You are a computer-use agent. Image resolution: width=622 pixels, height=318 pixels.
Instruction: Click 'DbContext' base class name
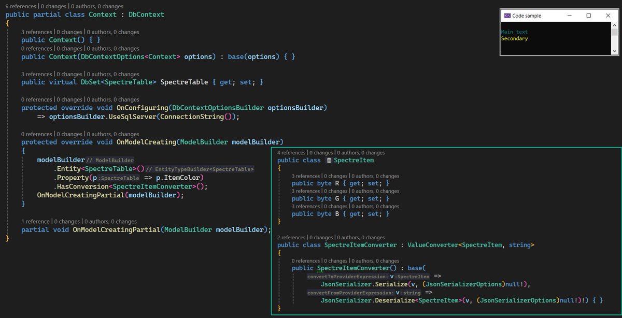pyautogui.click(x=146, y=15)
